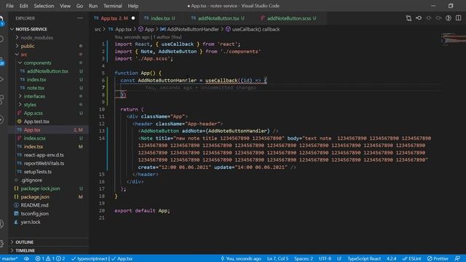Expand the node_modules folder

point(49,38)
